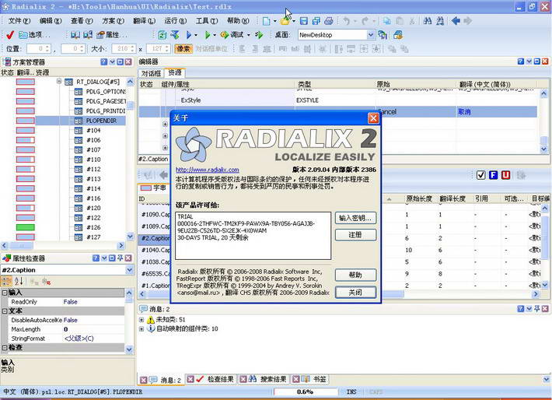Toggle the checkmark filter in string list toolbar
This screenshot has height=400, width=552.
(x=481, y=175)
